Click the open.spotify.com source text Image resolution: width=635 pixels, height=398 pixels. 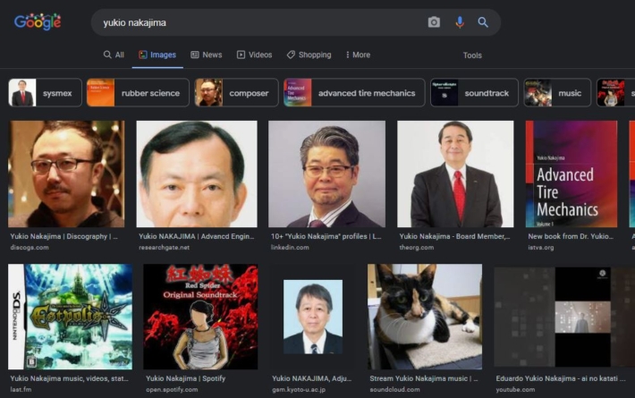point(172,389)
